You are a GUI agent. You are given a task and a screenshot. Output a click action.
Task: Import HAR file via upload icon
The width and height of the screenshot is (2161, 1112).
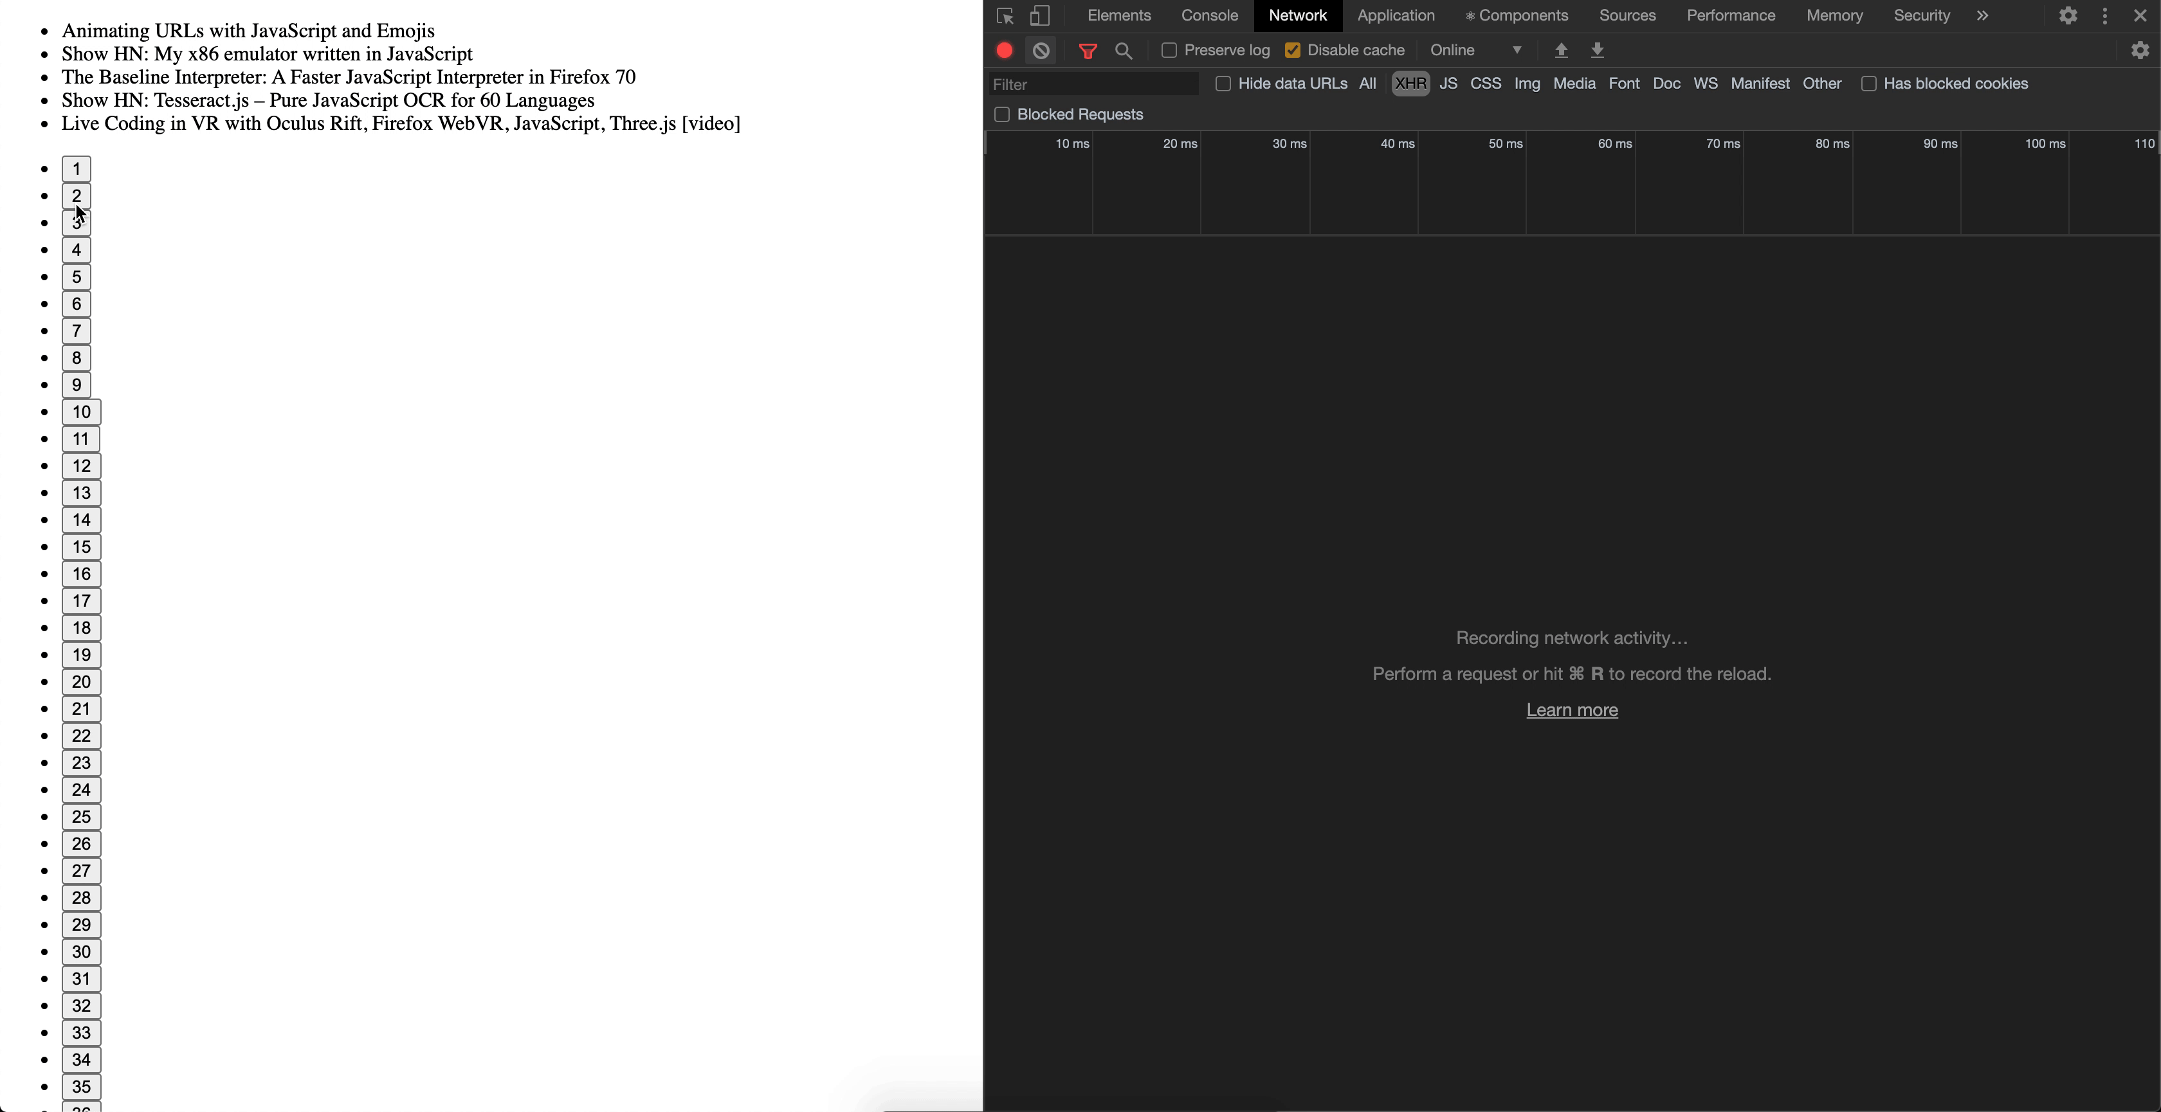point(1560,50)
